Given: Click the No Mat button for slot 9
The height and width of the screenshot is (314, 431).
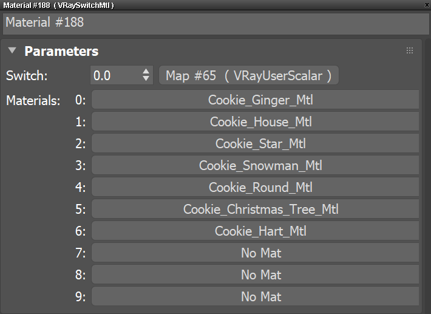Looking at the screenshot, I should (255, 296).
